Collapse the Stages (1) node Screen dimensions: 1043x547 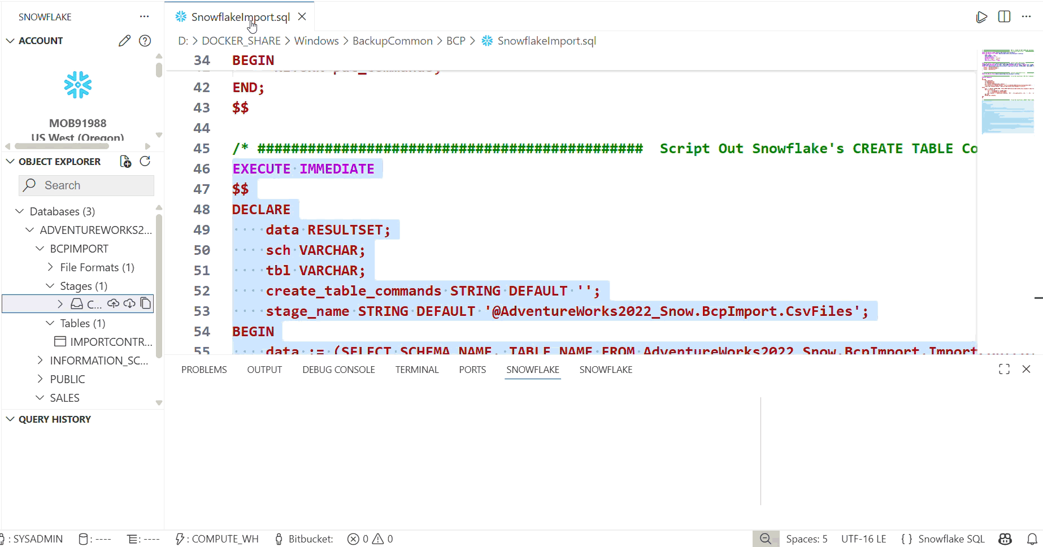pyautogui.click(x=50, y=286)
